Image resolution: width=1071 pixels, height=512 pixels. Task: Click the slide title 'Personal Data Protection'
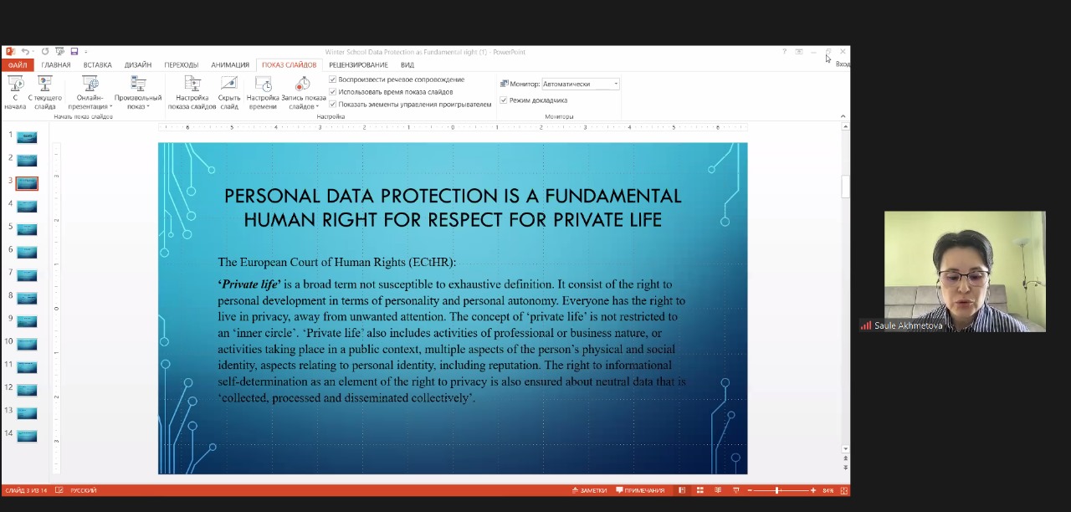click(x=453, y=207)
